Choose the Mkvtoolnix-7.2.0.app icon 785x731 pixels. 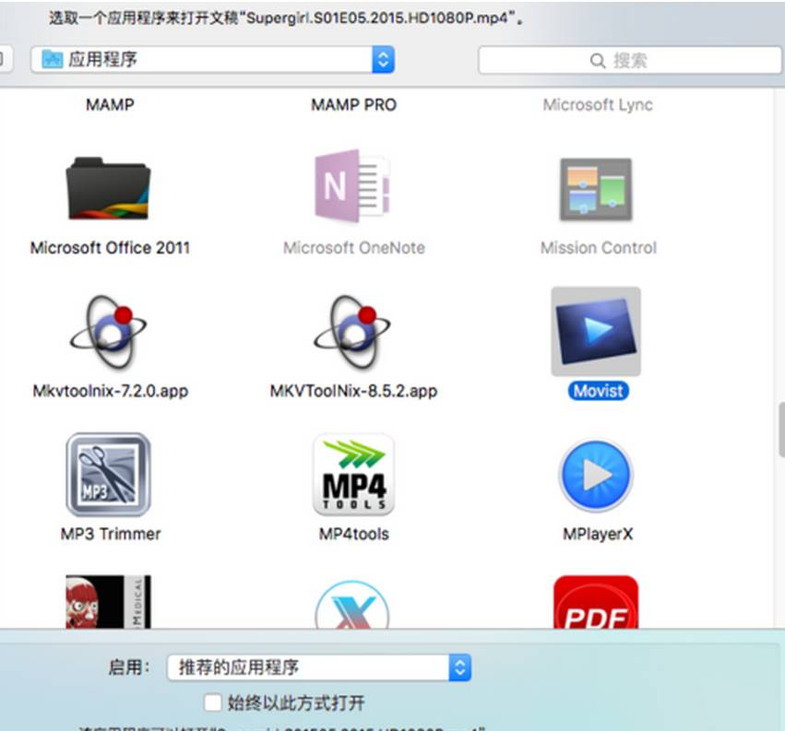pos(109,332)
